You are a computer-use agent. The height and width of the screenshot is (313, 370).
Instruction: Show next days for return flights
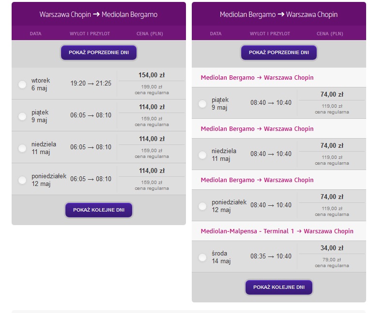point(278,287)
